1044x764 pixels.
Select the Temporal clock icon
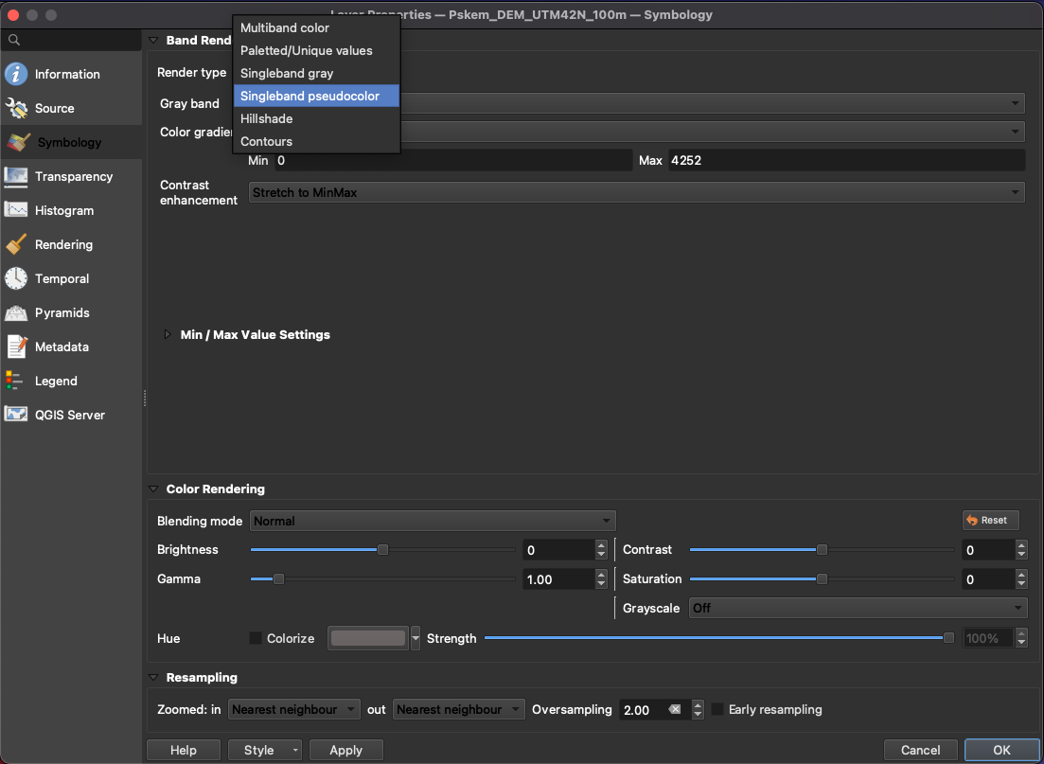(16, 278)
